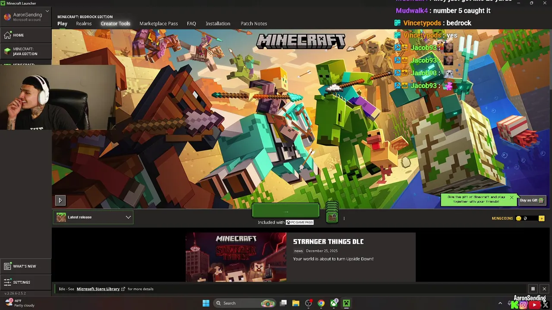Open the Marketplace Pass tab
Viewport: 552px width, 310px height.
pos(159,24)
